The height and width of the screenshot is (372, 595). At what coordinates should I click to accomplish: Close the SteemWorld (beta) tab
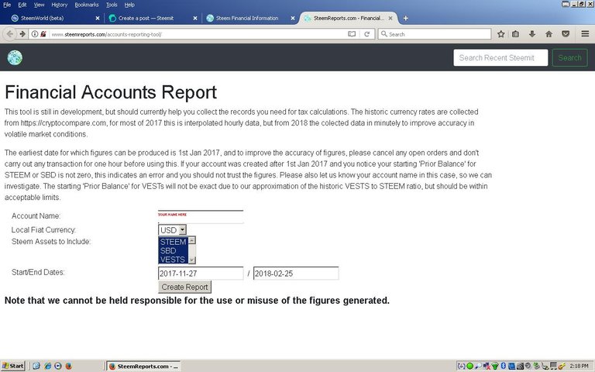(98, 18)
